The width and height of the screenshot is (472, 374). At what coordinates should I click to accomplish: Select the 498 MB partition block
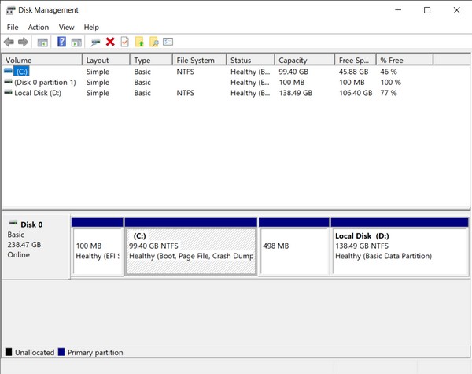(x=293, y=251)
